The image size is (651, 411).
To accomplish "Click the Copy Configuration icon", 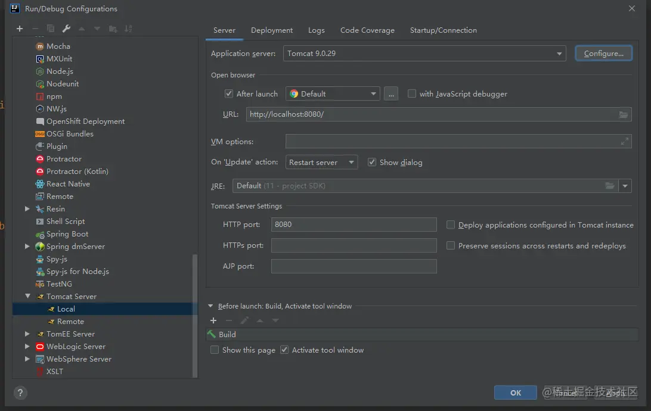I will (x=51, y=29).
